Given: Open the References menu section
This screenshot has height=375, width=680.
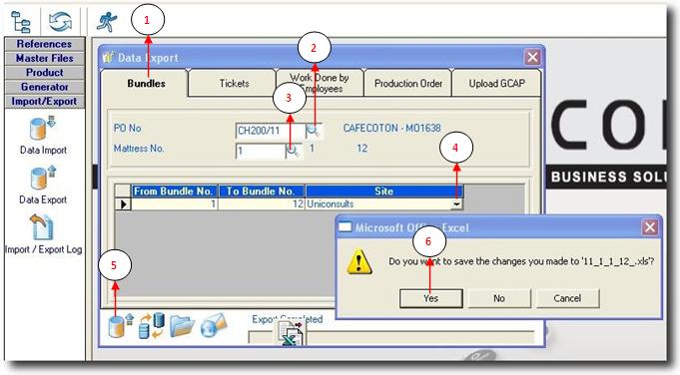Looking at the screenshot, I should [44, 44].
